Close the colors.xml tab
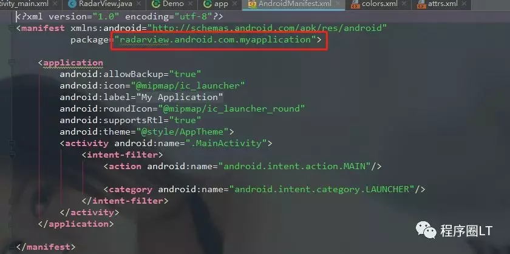 [404, 4]
